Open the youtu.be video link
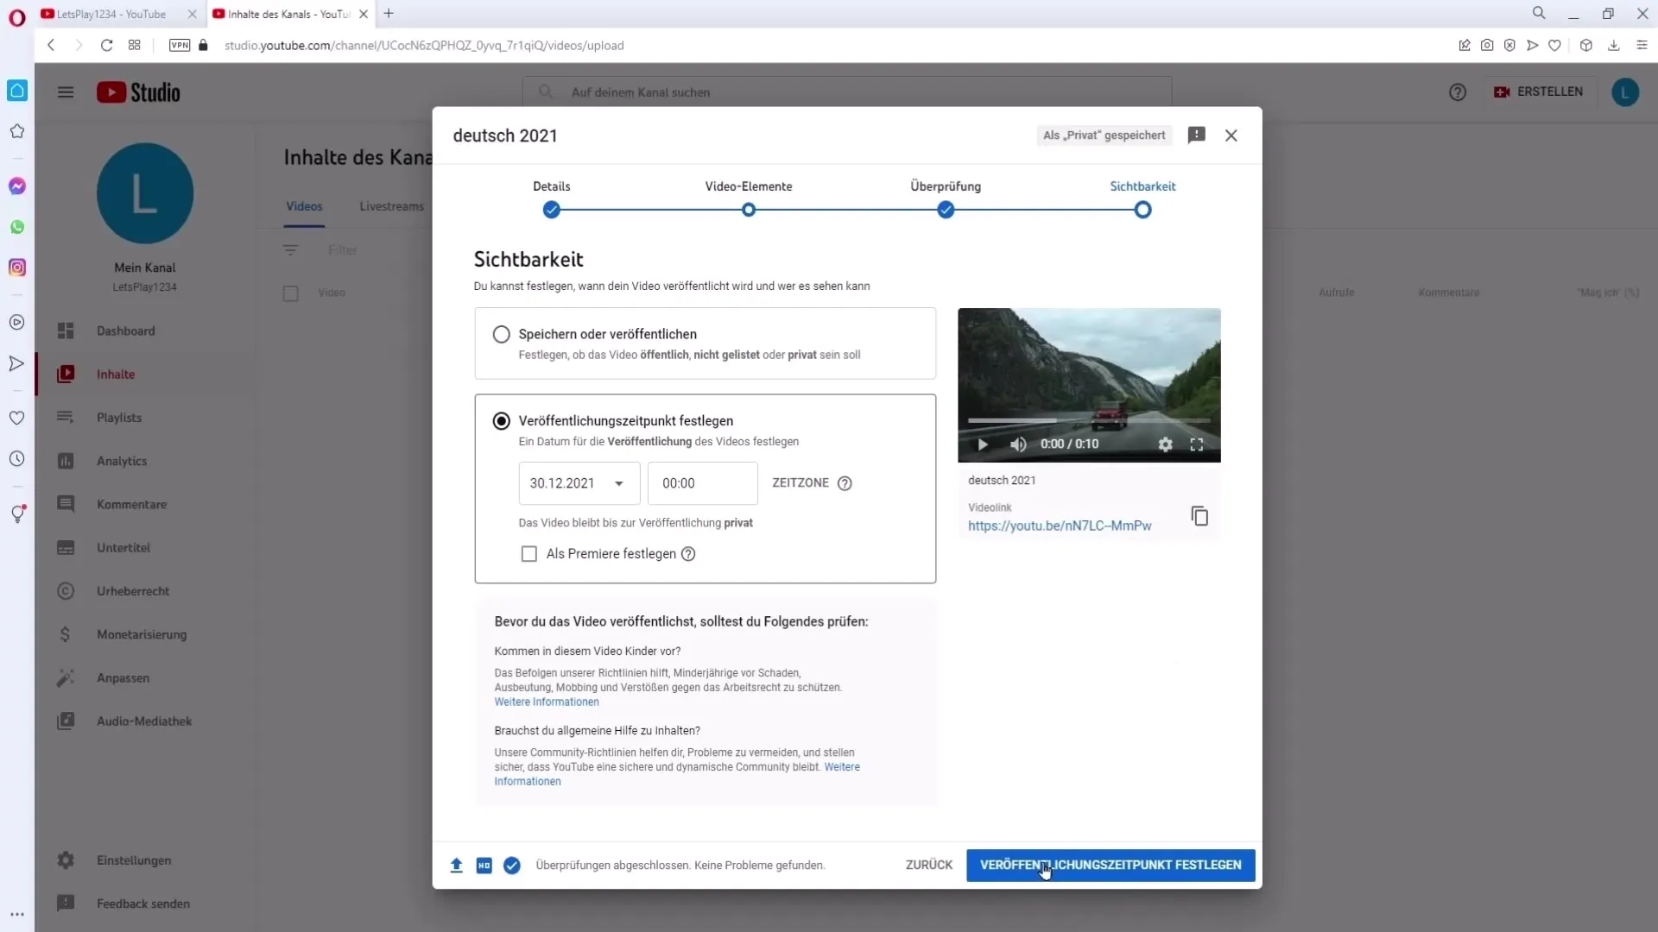Screen dimensions: 1658x932 [1060, 526]
